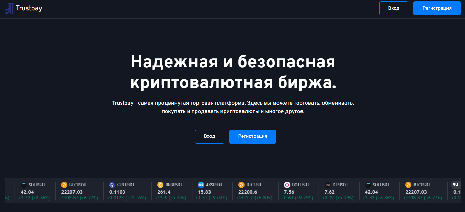Image resolution: width=465 pixels, height=212 pixels.
Task: Click the Вход button under the headline
Action: tap(209, 136)
